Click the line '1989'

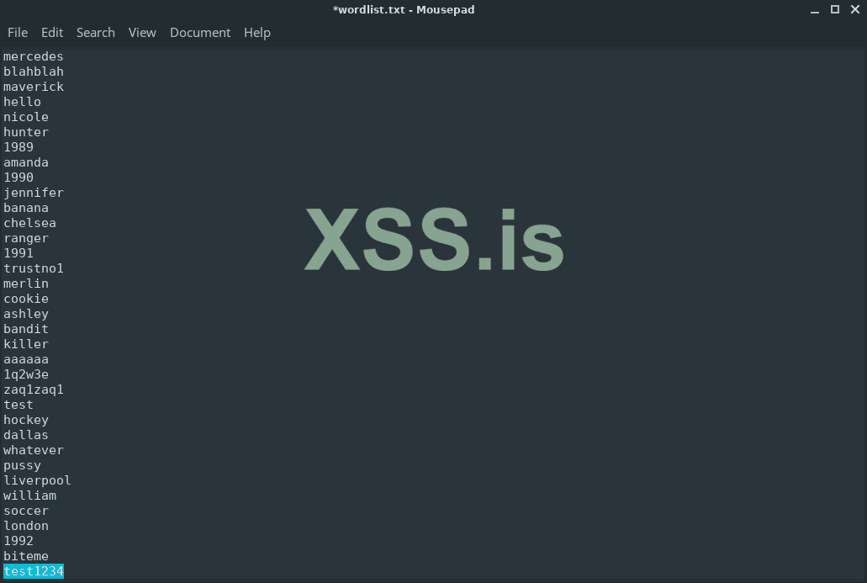[19, 147]
